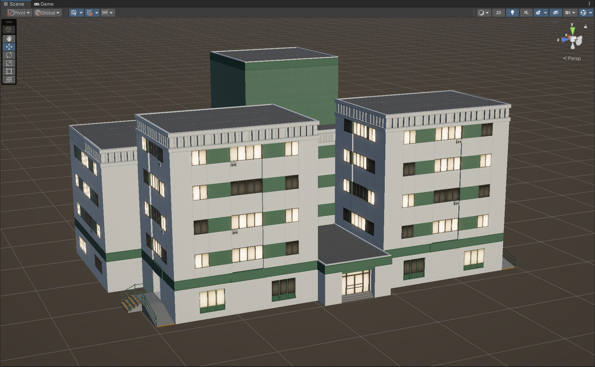Toggle scene effects (skybox, fog) button
595x367 pixels.
538,13
